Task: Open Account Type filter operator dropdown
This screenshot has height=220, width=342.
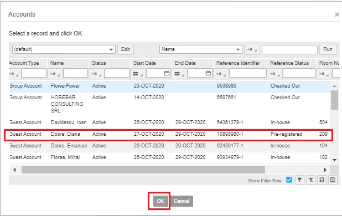Action: point(14,73)
